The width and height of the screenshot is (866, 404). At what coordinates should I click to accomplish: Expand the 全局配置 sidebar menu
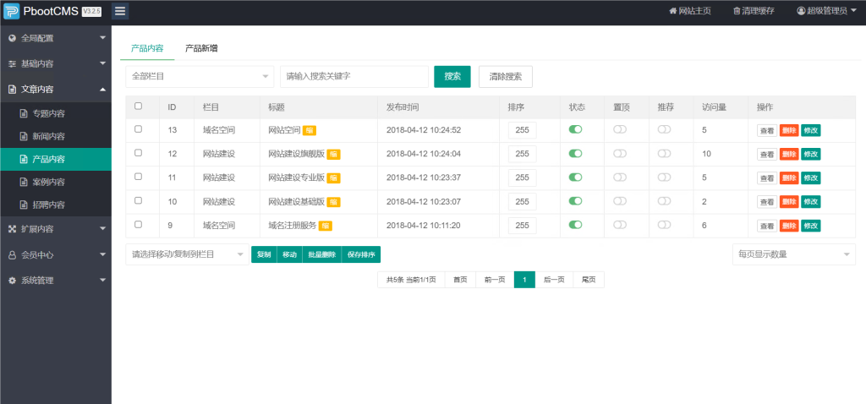[x=56, y=38]
